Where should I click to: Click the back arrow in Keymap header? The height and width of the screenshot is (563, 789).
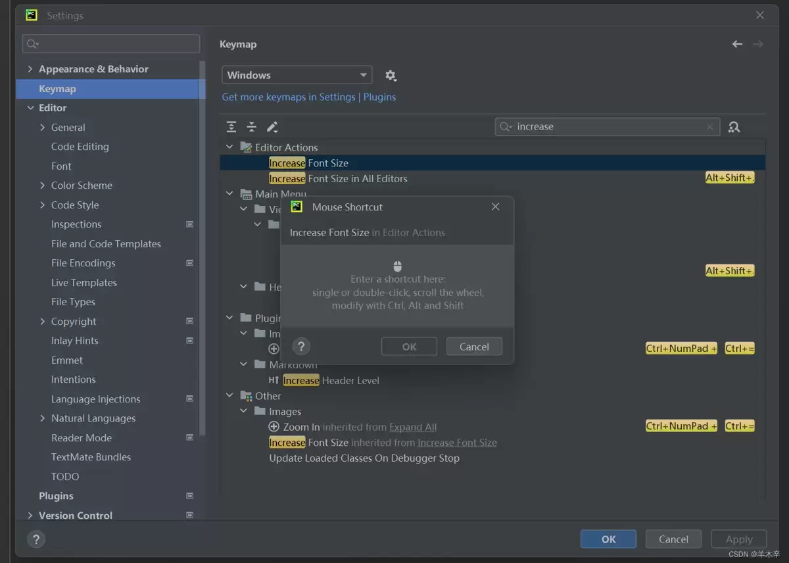tap(737, 44)
